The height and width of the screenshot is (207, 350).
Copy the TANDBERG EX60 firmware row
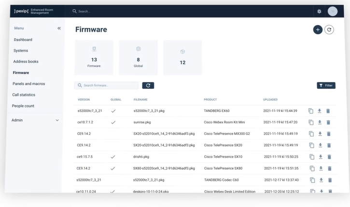[311, 111]
